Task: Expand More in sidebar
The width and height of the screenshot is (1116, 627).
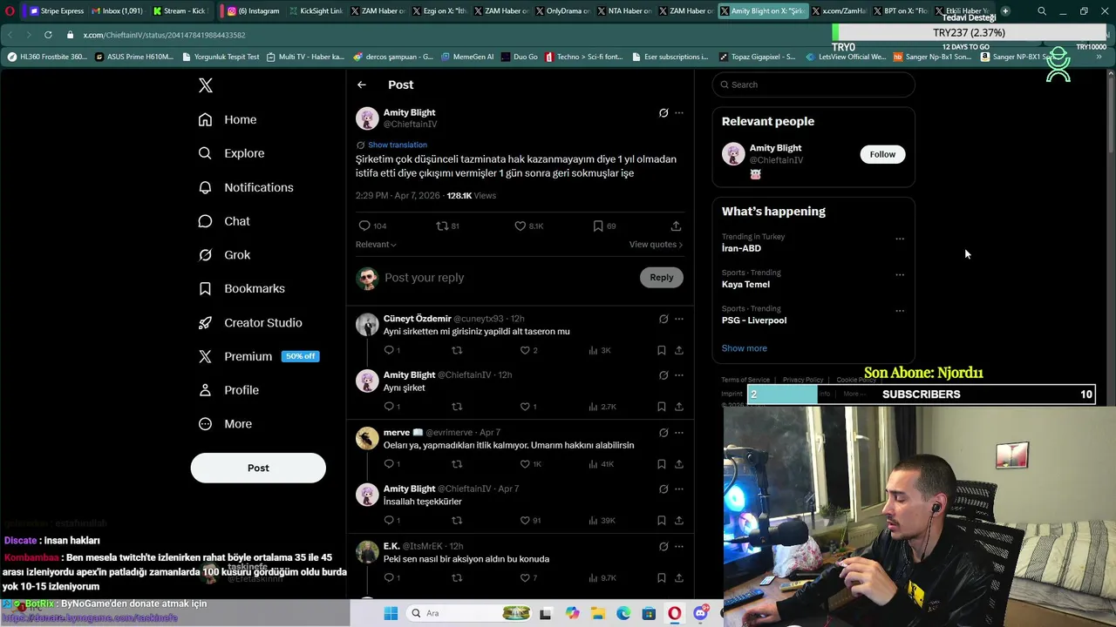Action: [225, 424]
